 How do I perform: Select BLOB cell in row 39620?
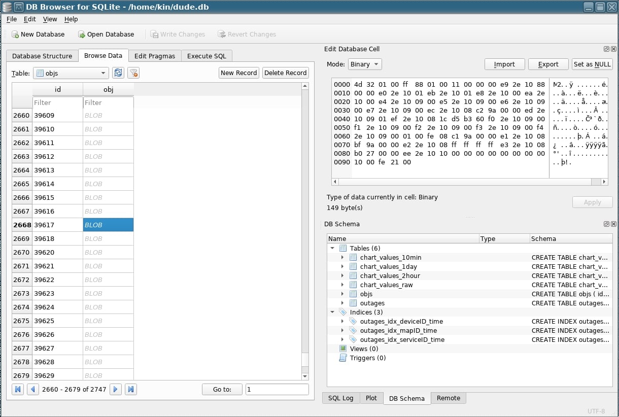(109, 252)
